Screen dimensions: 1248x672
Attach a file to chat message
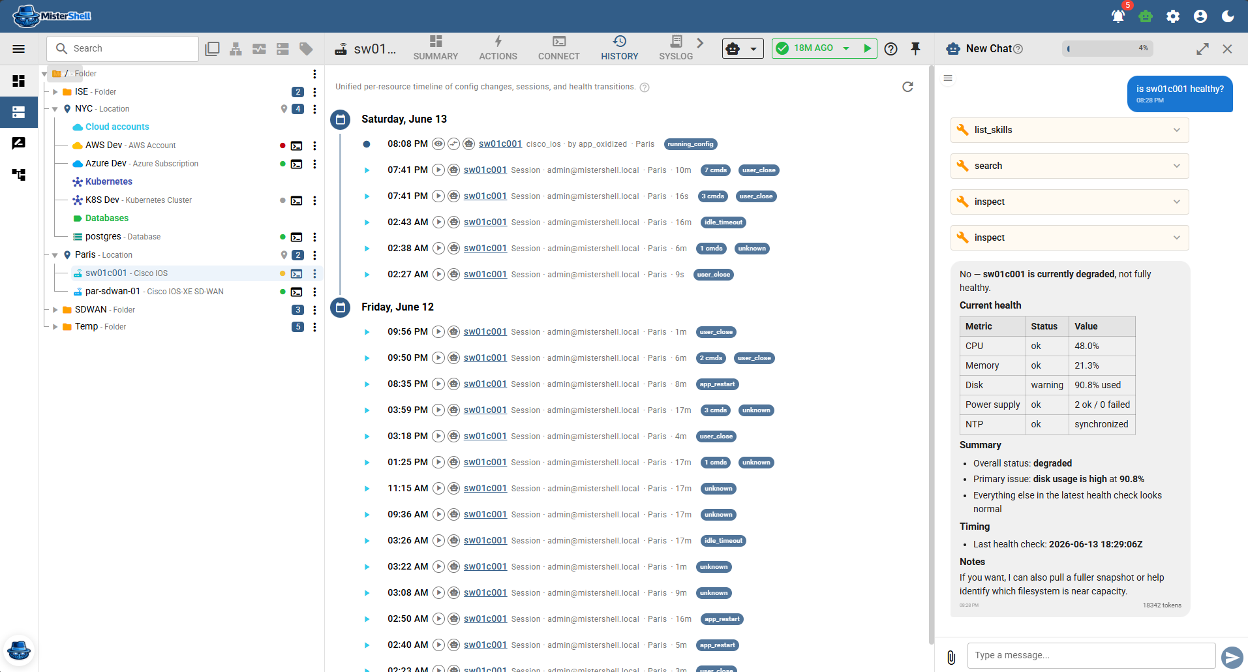(951, 657)
